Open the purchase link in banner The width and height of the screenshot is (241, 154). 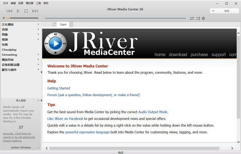point(199,55)
